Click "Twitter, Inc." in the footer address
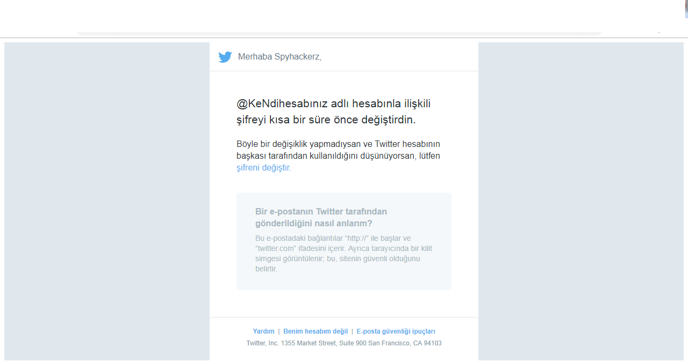The width and height of the screenshot is (688, 362). [262, 343]
